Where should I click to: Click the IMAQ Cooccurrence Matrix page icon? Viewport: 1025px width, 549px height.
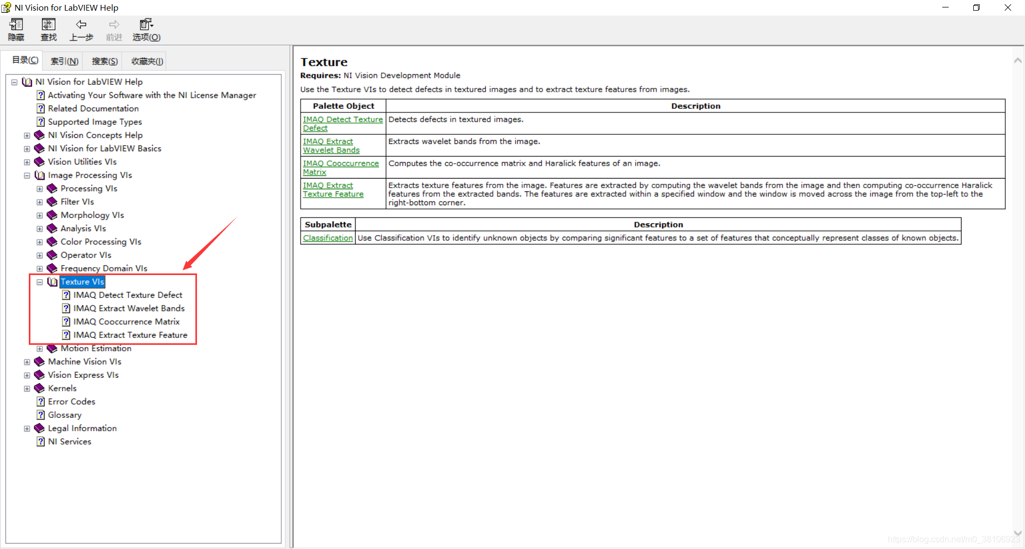66,322
